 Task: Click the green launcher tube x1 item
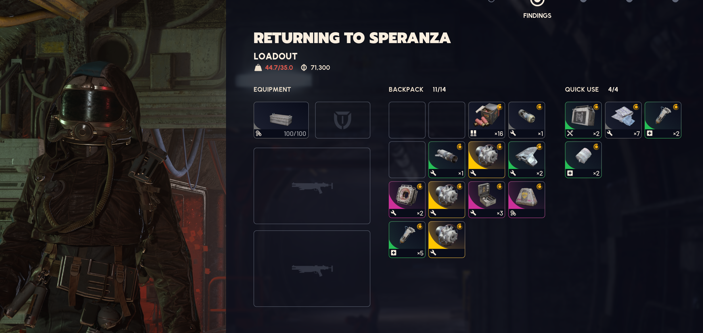[x=447, y=160]
